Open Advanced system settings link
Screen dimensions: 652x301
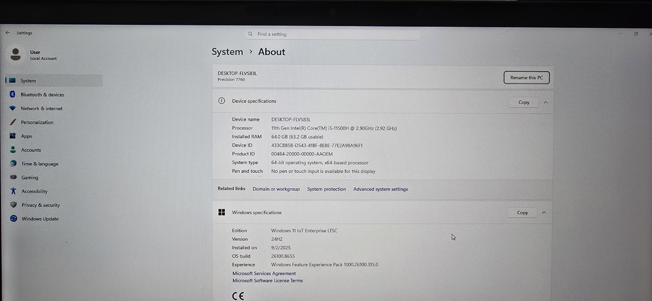point(381,189)
